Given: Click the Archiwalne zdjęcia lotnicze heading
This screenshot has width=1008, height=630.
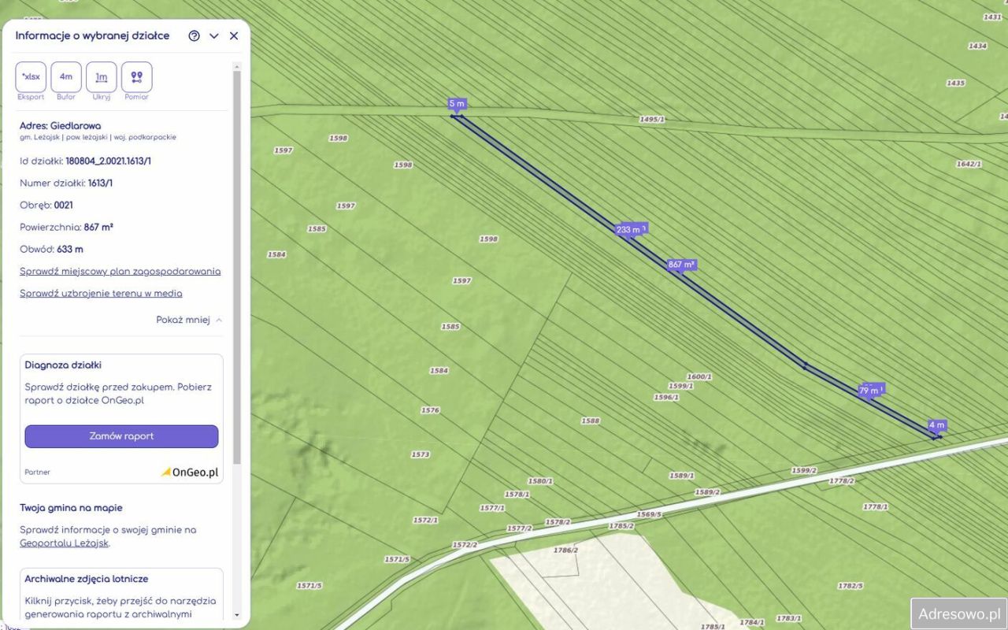Looking at the screenshot, I should (87, 579).
